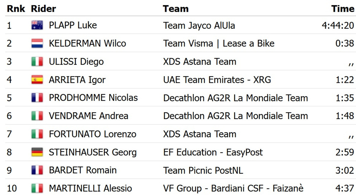Image resolution: width=356 pixels, height=196 pixels.
Task: Click the Time column header
Action: [343, 9]
